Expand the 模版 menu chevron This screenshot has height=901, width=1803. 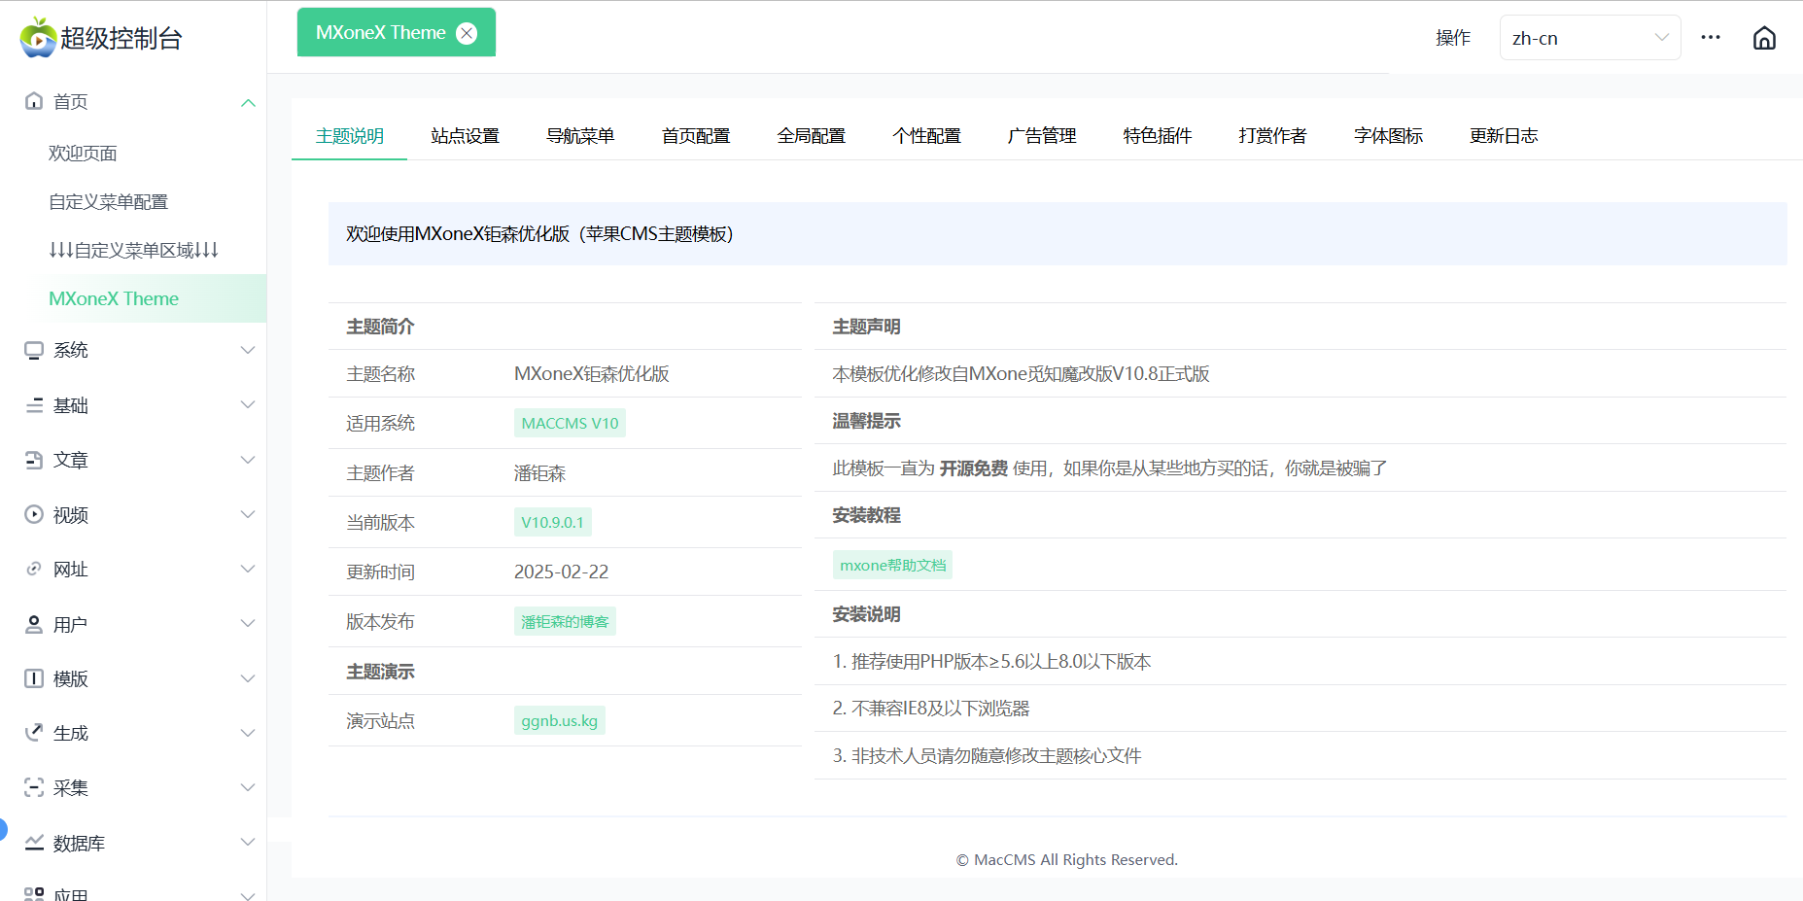[x=248, y=678]
